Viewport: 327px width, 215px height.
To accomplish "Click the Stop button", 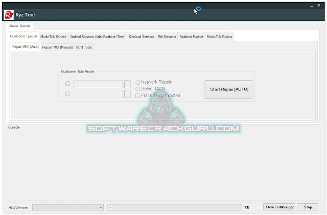I will 308,207.
